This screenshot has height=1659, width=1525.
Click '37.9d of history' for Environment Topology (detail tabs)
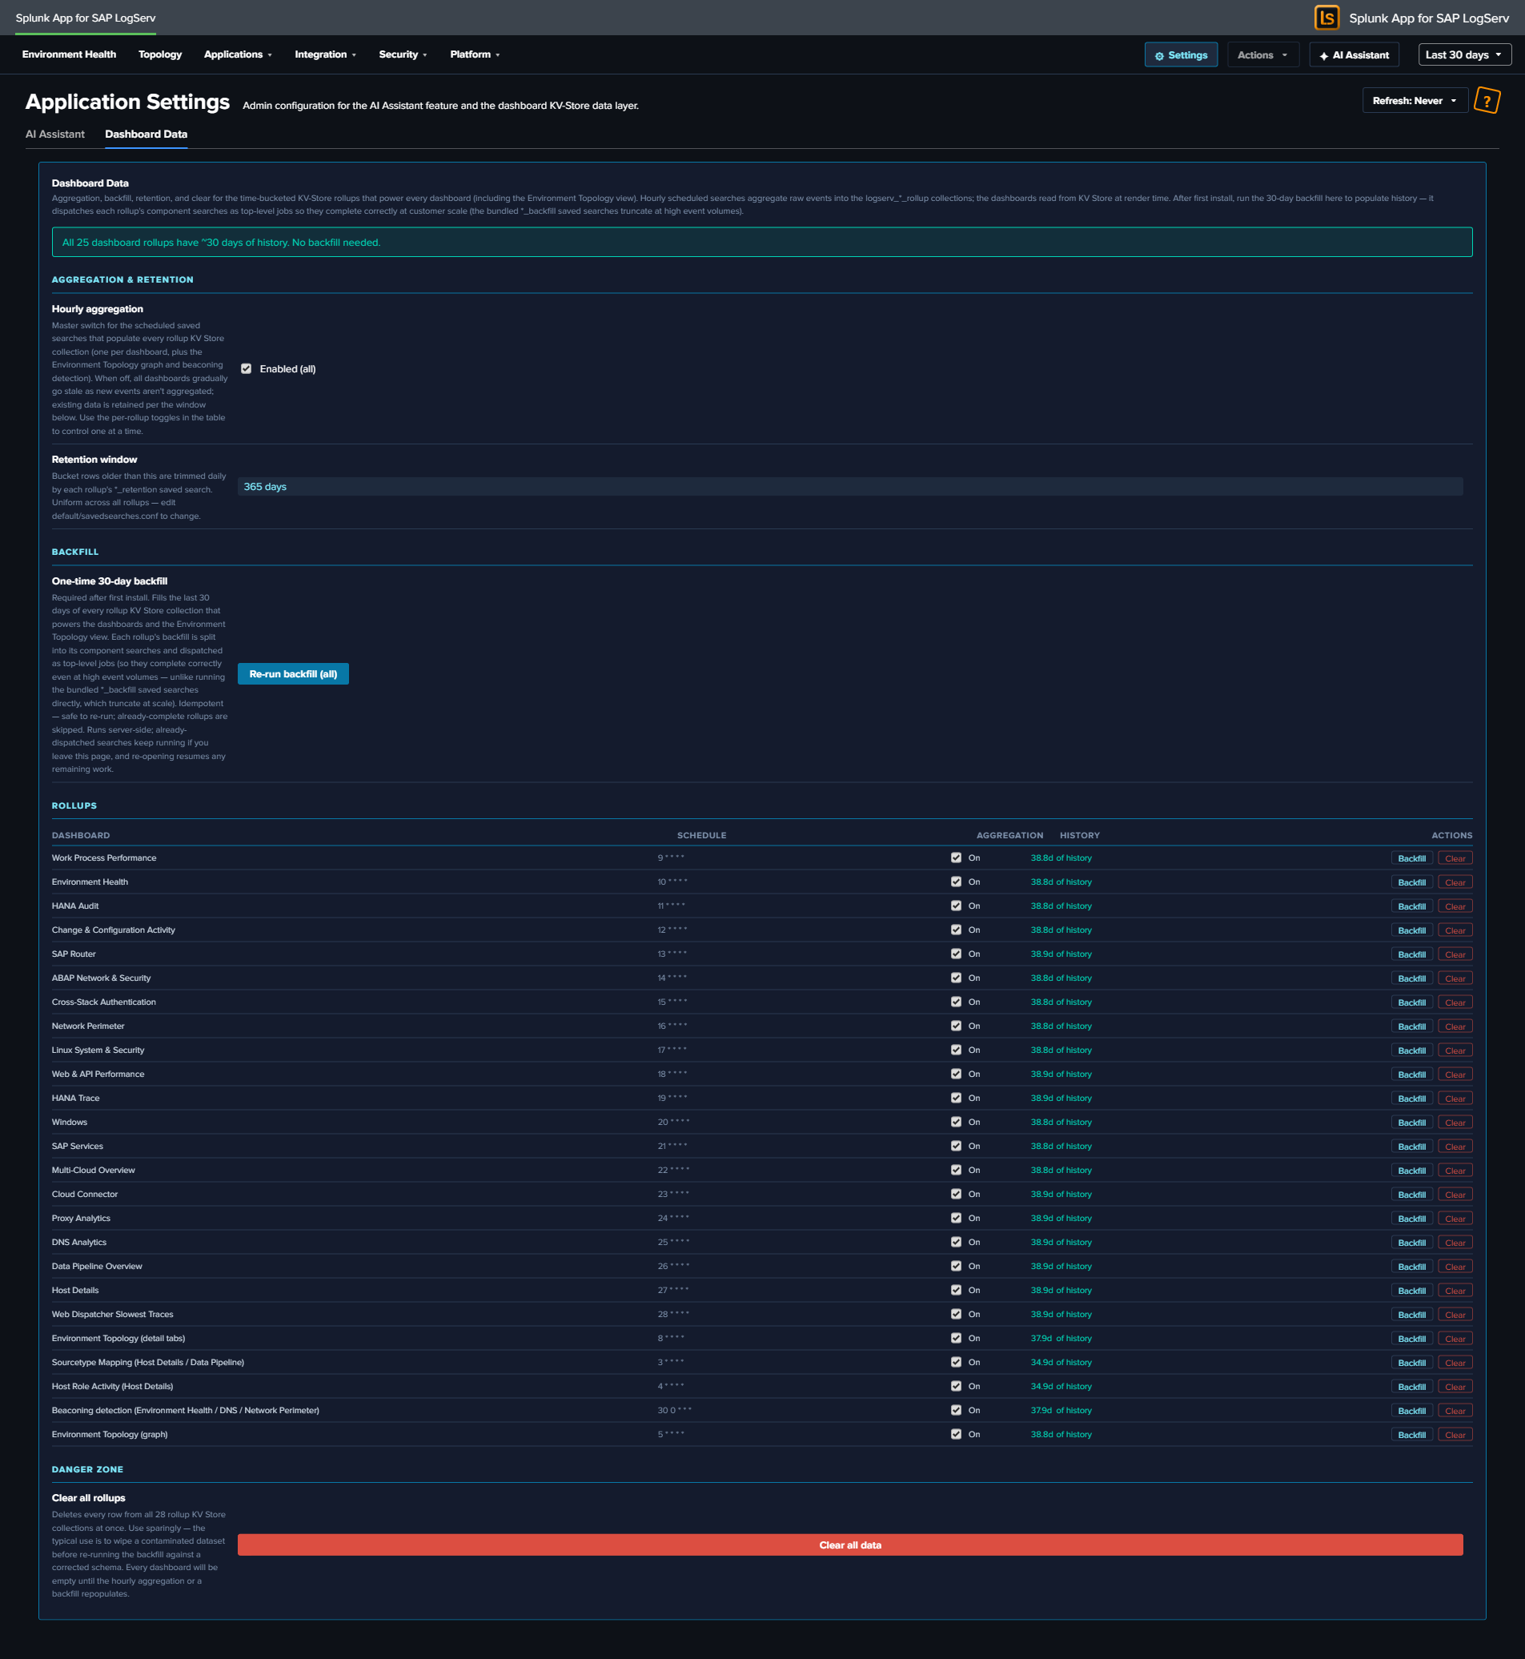point(1061,1338)
